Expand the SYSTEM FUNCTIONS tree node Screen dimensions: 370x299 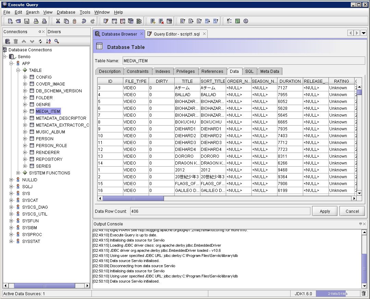point(18,173)
